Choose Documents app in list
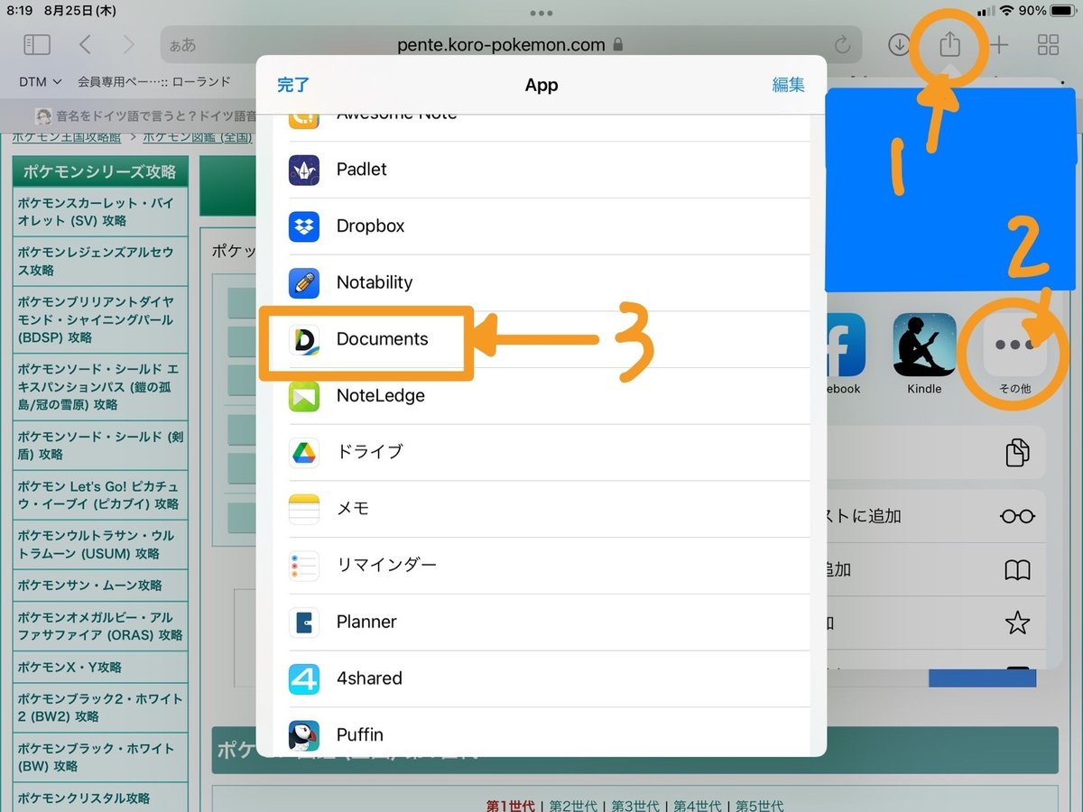Viewport: 1083px width, 812px height. [x=549, y=339]
